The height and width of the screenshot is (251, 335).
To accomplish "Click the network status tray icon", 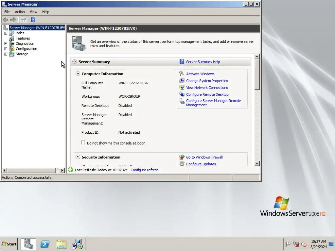I will 296,244.
